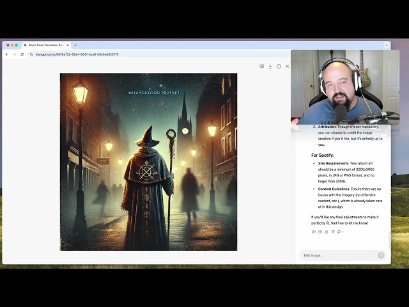409x307 pixels.
Task: Click the thumbs down icon
Action: 333,232
